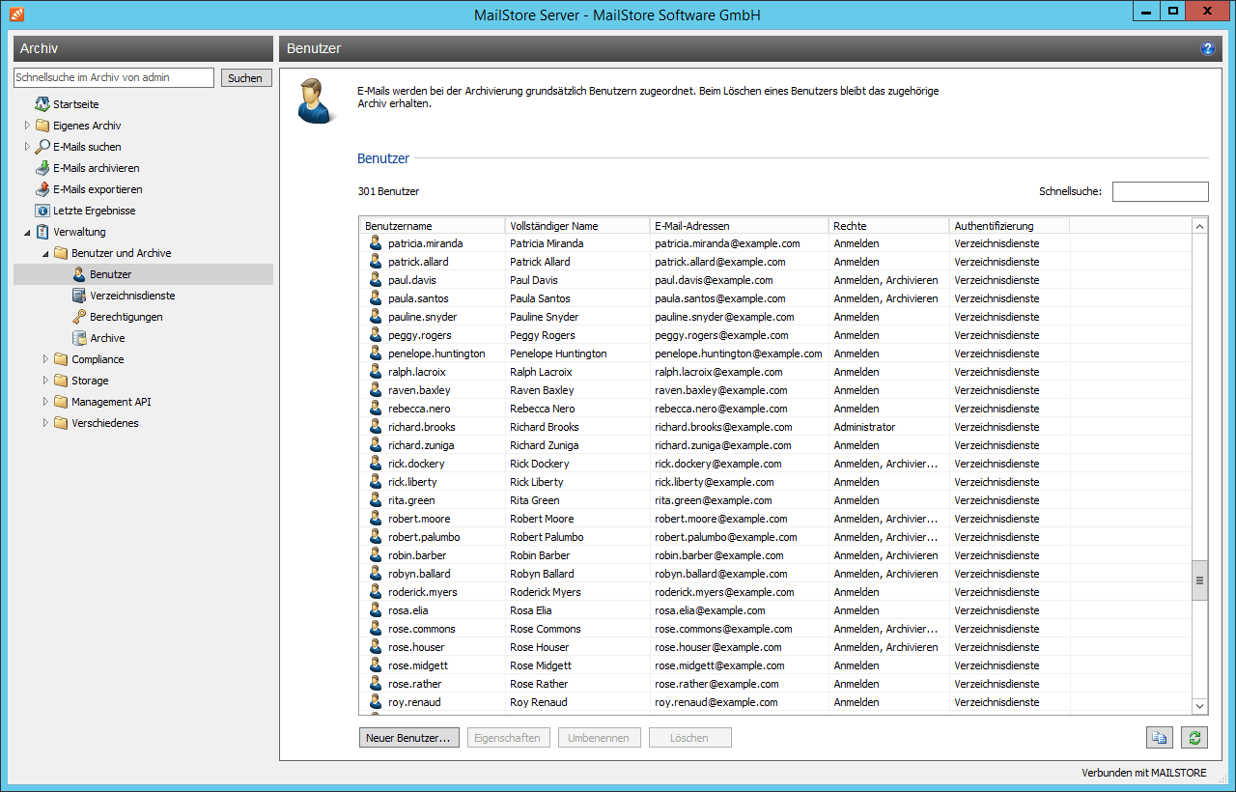
Task: Click the Verschiedenes folder icon
Action: [x=61, y=423]
